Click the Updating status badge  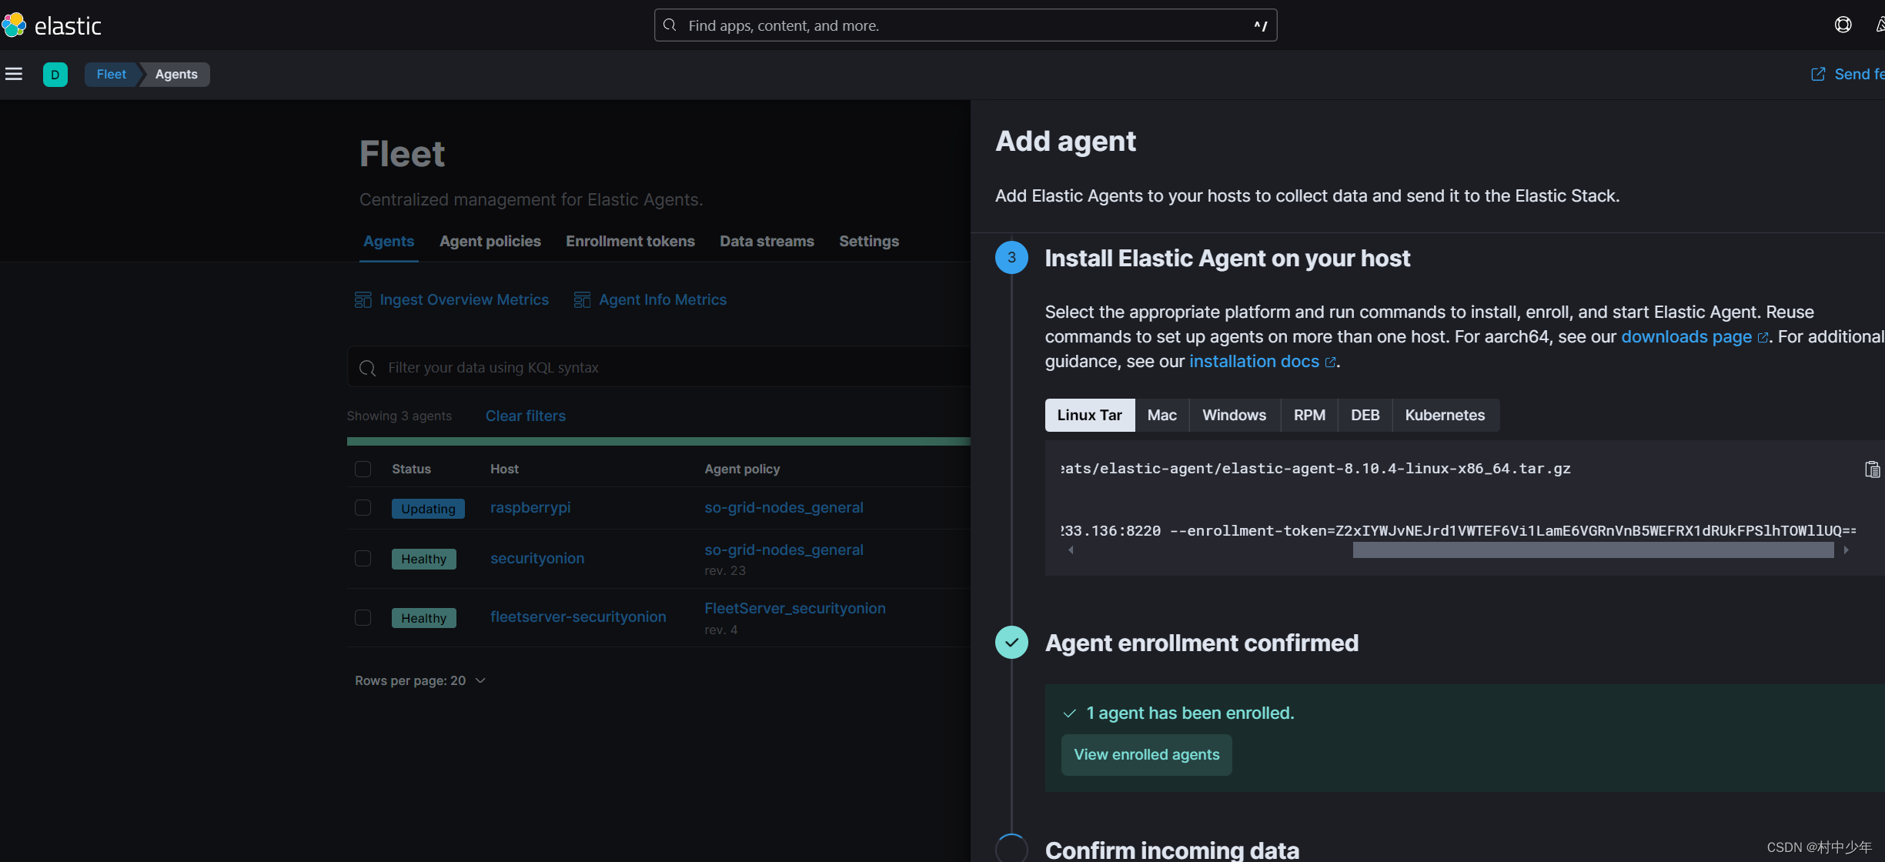[x=428, y=509]
